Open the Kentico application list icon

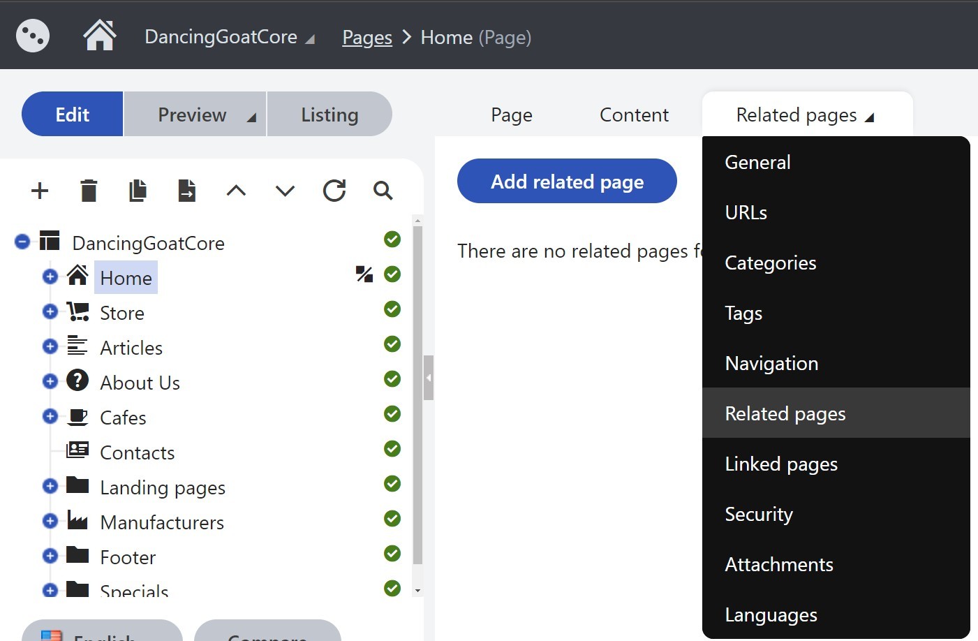33,36
